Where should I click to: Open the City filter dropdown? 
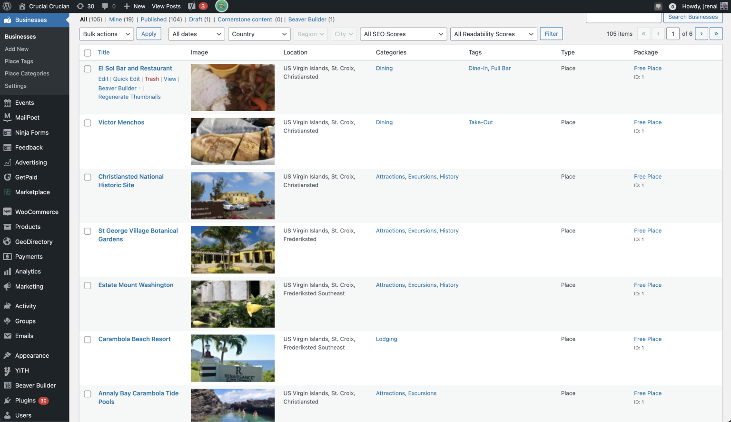344,34
